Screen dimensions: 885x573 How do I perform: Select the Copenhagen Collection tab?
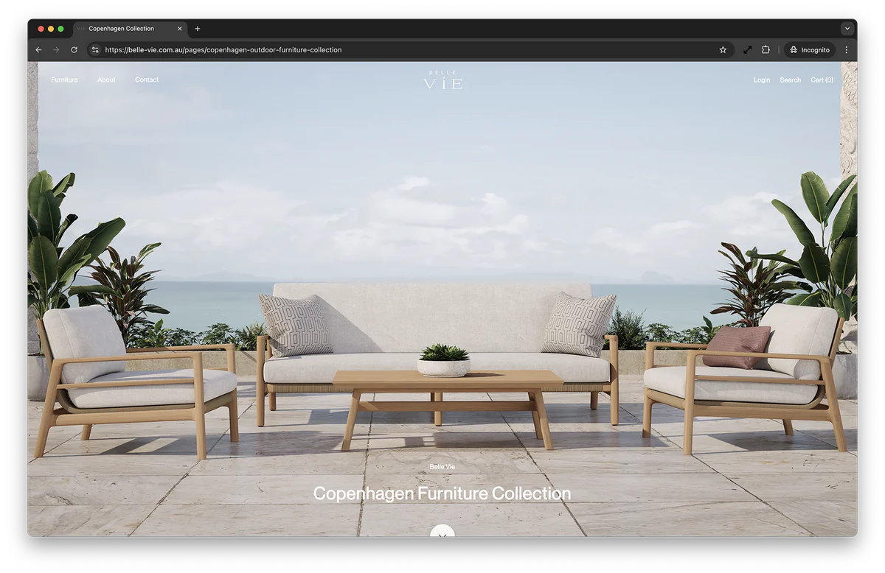[x=130, y=29]
